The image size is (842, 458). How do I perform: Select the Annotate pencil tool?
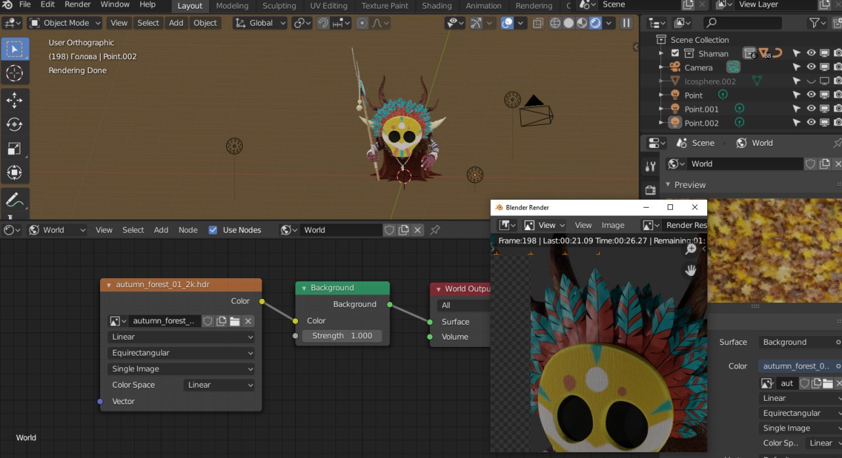pos(14,199)
